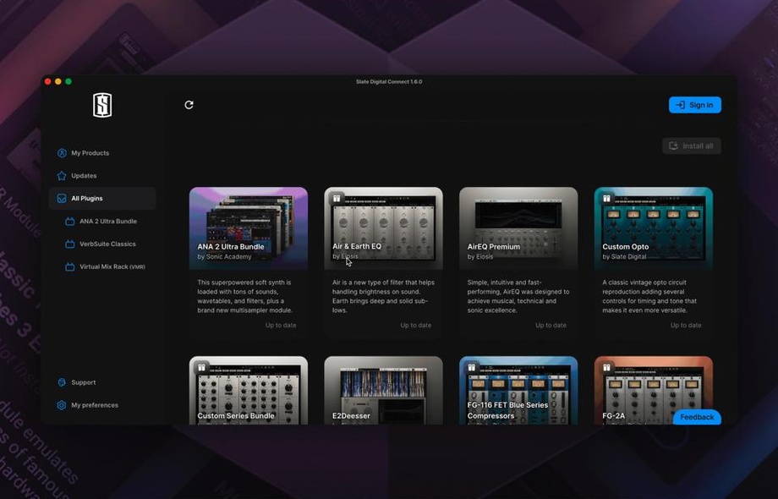Click Virtual Mix Rack sidebar icon
Viewport: 778px width, 499px height.
coord(70,267)
